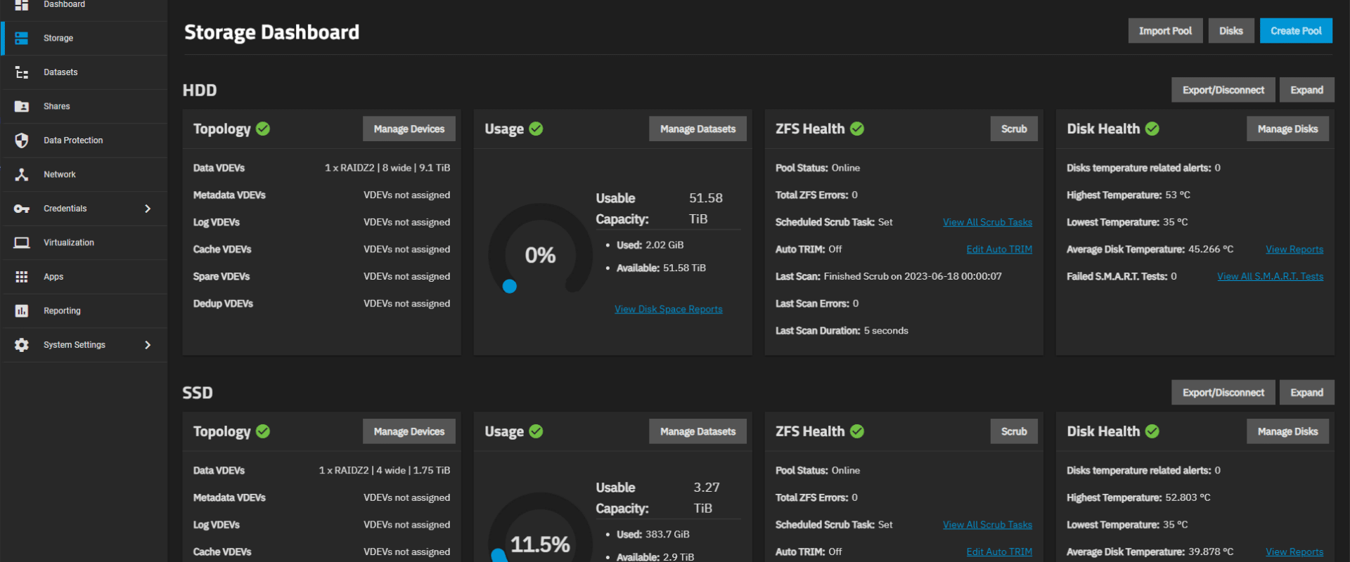The width and height of the screenshot is (1350, 562).
Task: Open the Storage menu item
Action: (x=84, y=38)
